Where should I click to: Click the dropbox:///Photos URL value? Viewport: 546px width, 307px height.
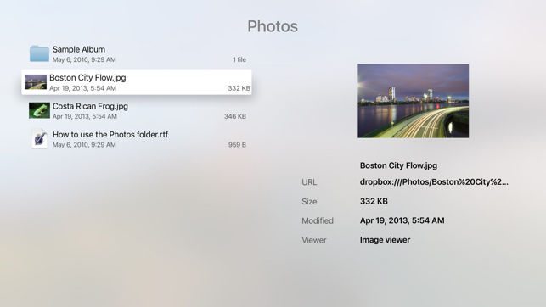[434, 181]
